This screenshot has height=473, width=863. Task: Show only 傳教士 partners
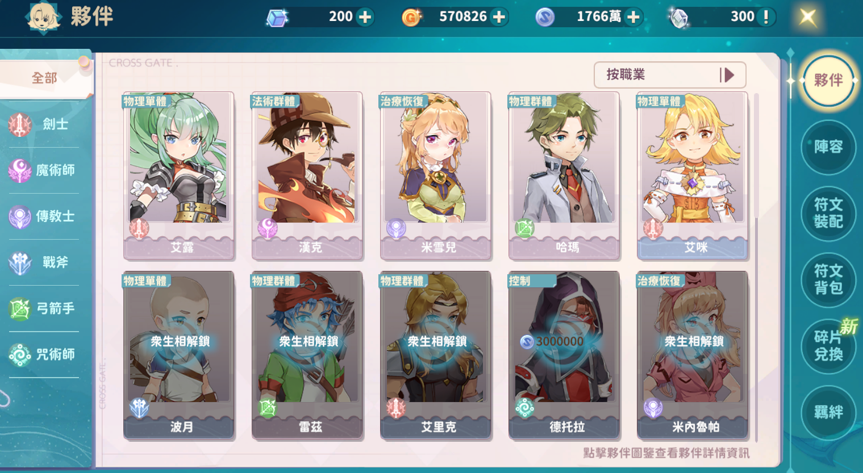44,216
